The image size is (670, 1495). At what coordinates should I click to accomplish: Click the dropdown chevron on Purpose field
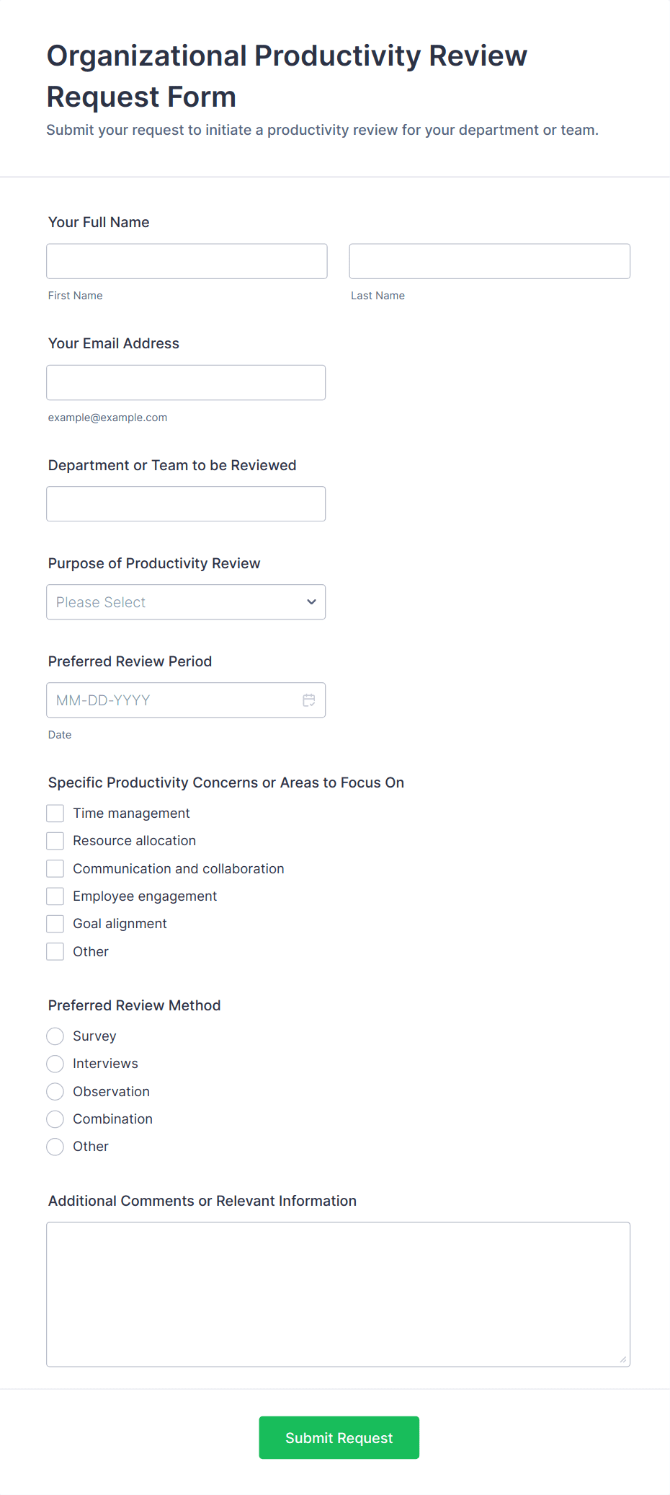(311, 601)
